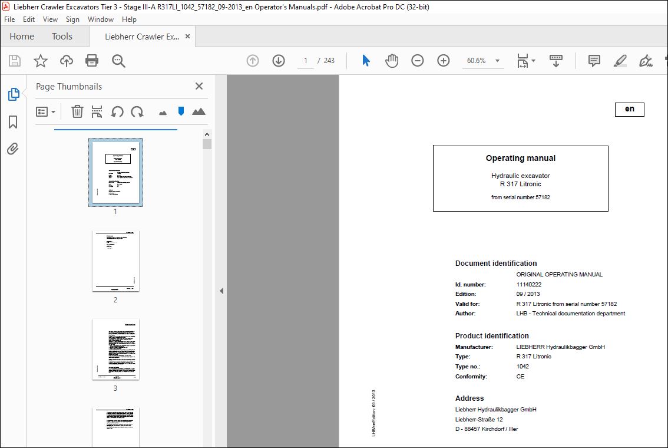Zoom out with minus circle
This screenshot has height=448, width=668.
click(418, 61)
